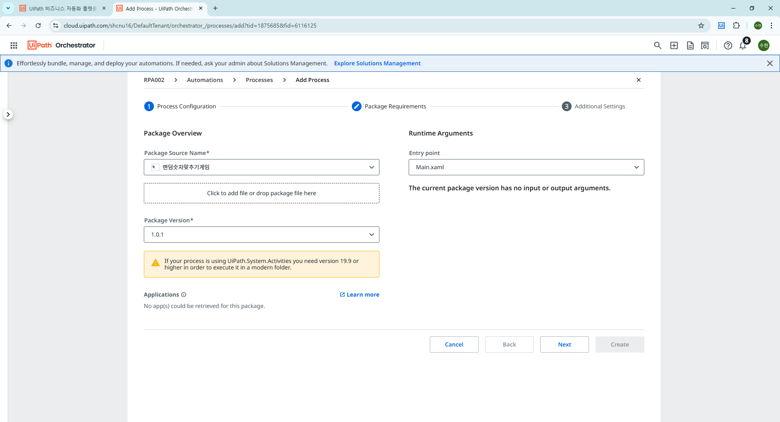The width and height of the screenshot is (780, 422).
Task: Open notifications bell with 8 badge
Action: pyautogui.click(x=743, y=44)
